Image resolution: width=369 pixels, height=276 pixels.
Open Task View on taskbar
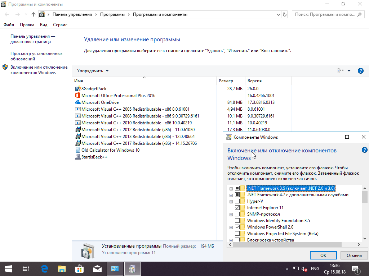[x=26, y=269]
